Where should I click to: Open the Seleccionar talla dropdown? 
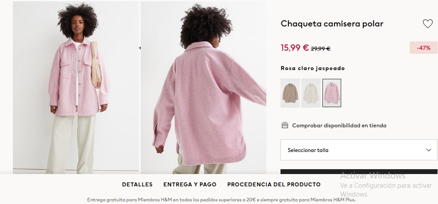[359, 150]
